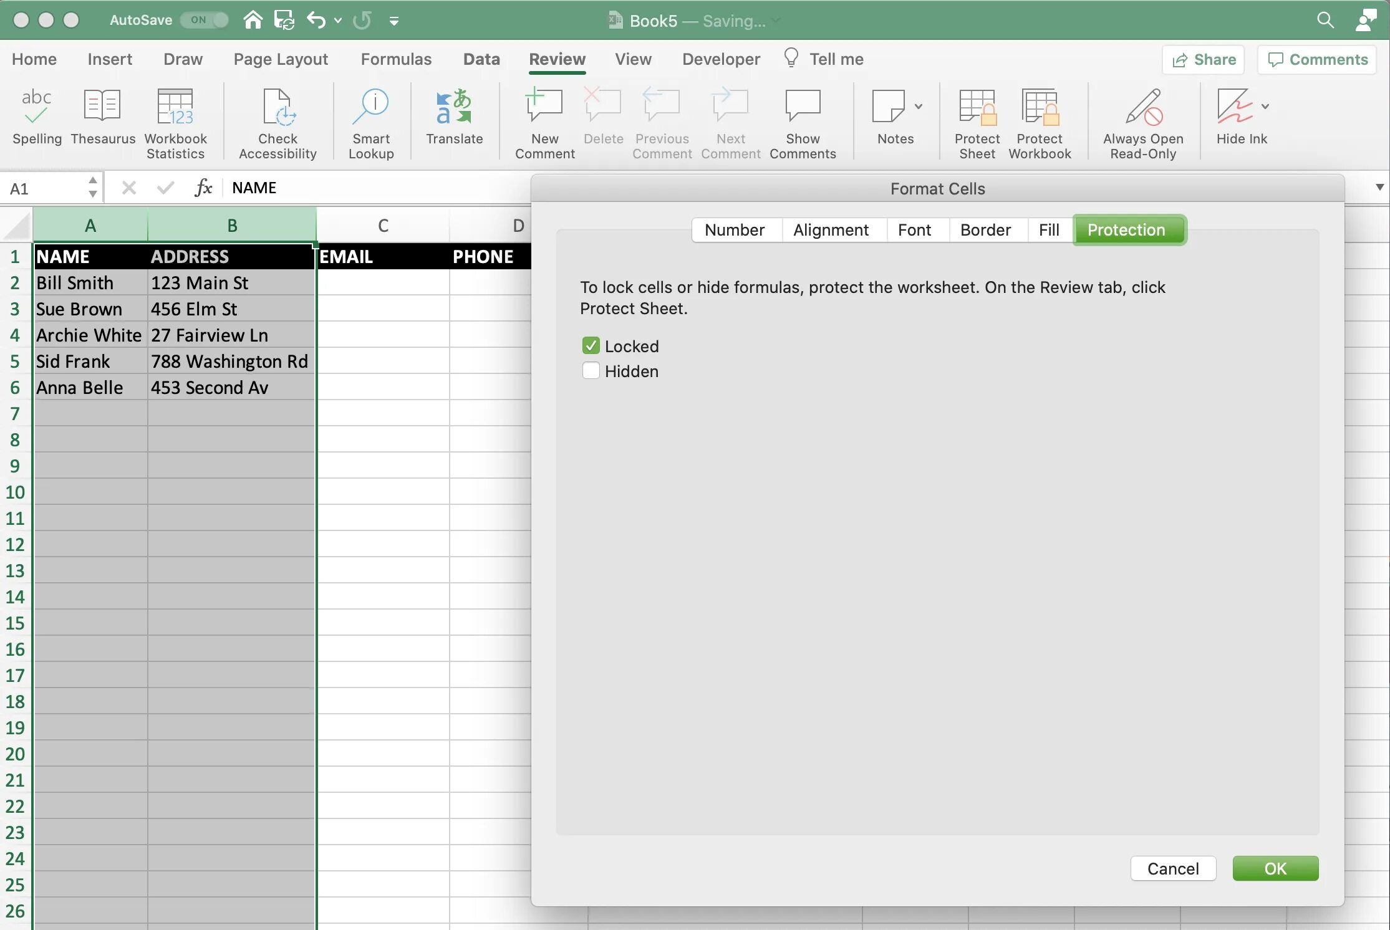The width and height of the screenshot is (1390, 930).
Task: Expand the formula bar chevron
Action: pyautogui.click(x=1379, y=188)
